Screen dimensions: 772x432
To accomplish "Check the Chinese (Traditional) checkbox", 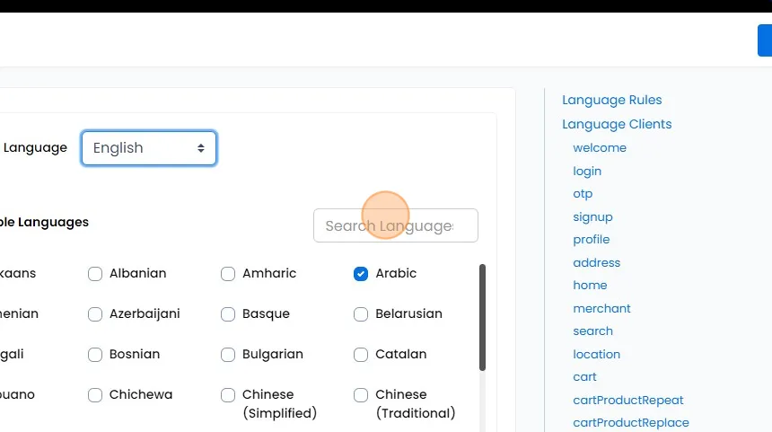I will [361, 394].
